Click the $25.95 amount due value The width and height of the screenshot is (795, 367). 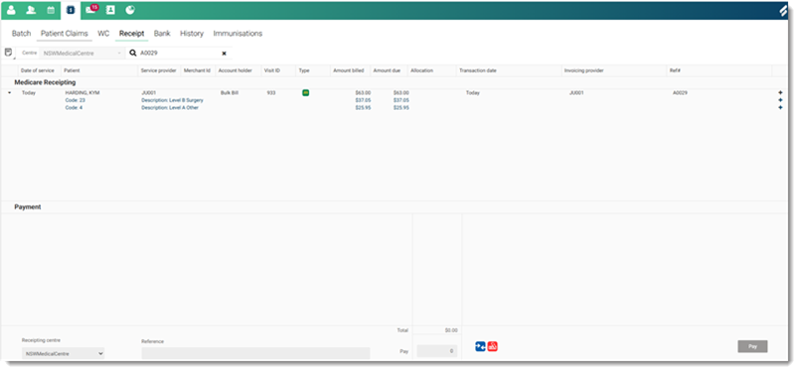(x=401, y=107)
